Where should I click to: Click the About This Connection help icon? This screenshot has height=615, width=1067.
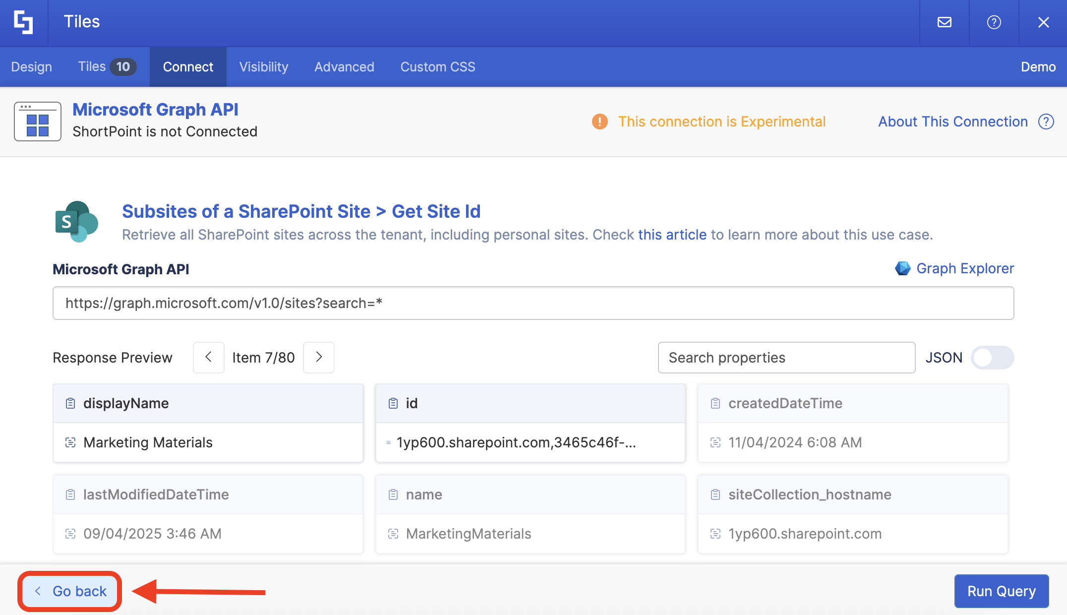click(1046, 122)
